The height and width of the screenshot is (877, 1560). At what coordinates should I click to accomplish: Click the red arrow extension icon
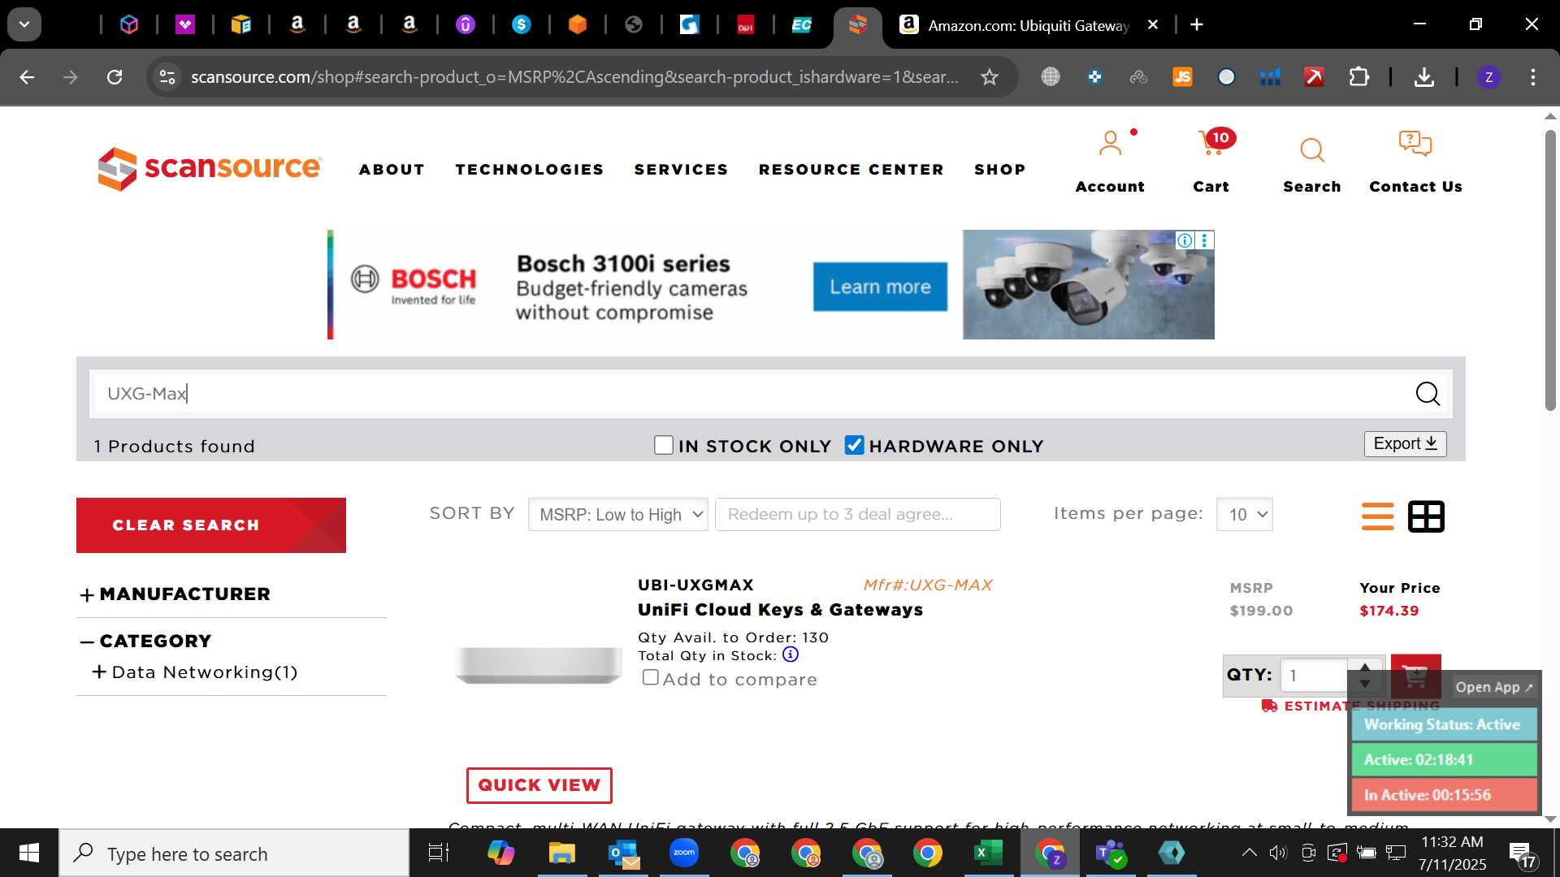[1314, 77]
